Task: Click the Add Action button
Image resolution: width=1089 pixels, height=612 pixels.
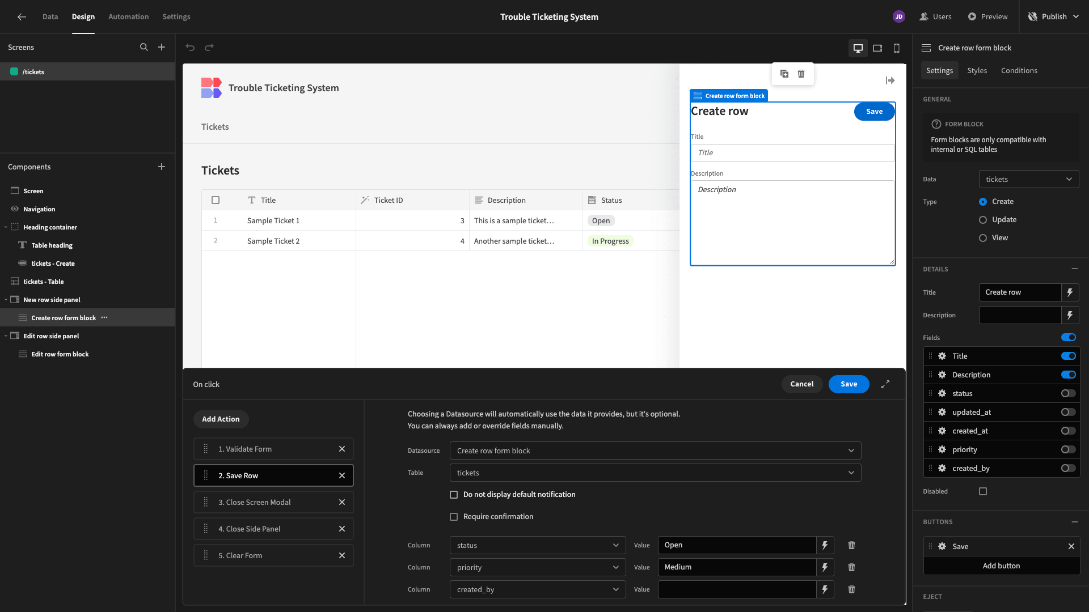Action: click(221, 419)
